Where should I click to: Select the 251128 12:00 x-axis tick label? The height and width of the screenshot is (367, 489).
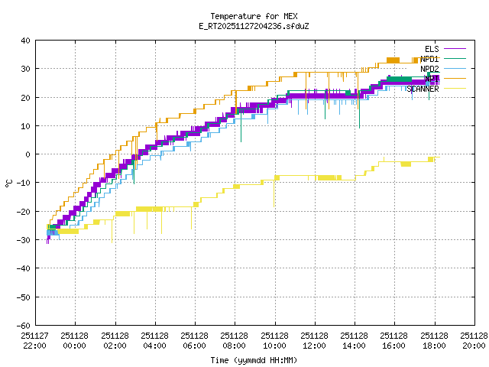pos(315,339)
